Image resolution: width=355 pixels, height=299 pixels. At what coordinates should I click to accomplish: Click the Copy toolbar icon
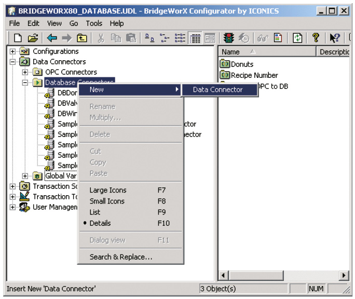(x=116, y=38)
